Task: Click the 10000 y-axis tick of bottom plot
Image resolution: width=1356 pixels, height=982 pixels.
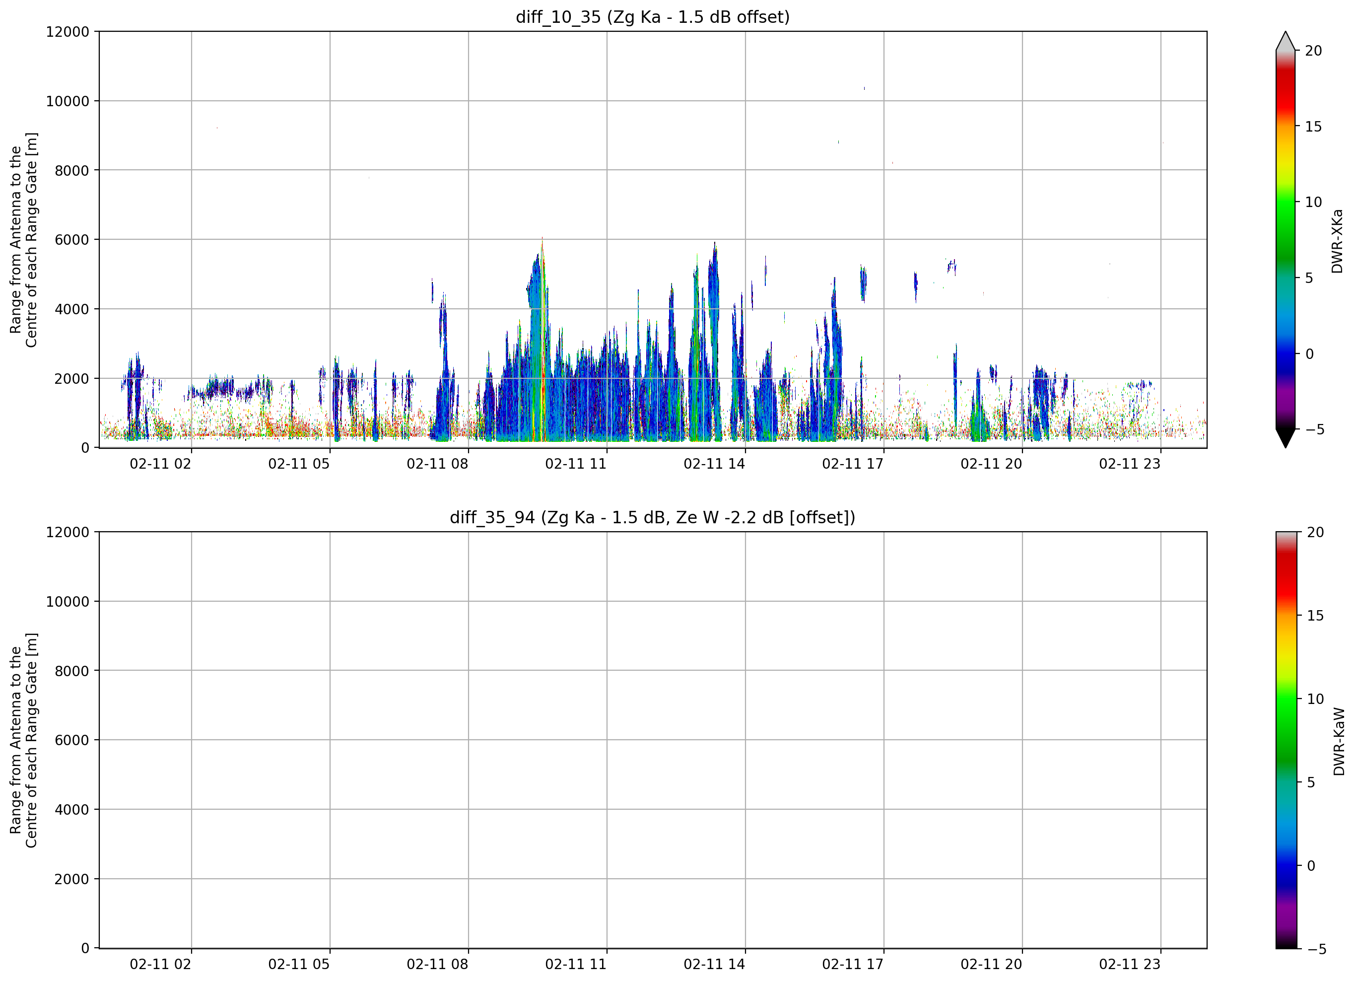Action: coord(68,602)
